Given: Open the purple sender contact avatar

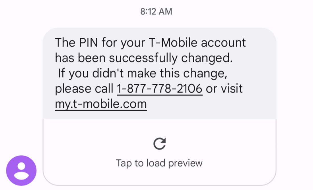Looking at the screenshot, I should tap(21, 170).
